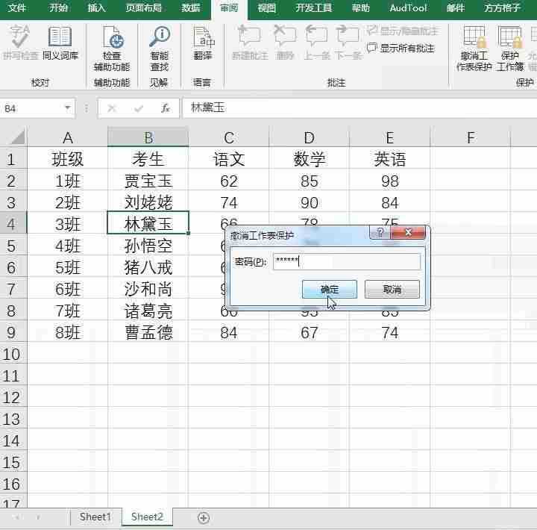Select row 9 header

coord(13,332)
